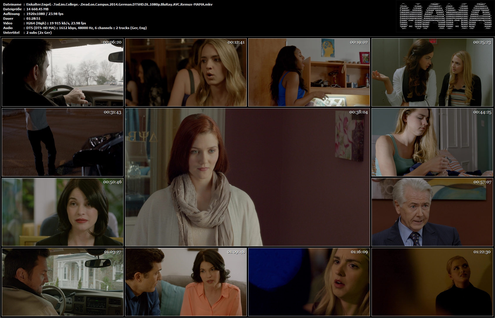
Task: Click the Dateigröße label
Action: [13, 9]
